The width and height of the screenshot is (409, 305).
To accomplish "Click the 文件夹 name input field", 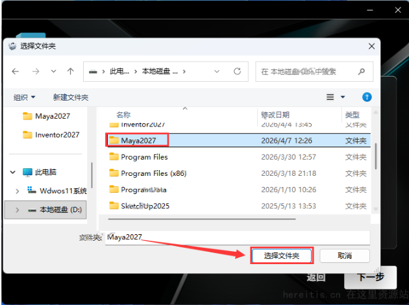I will (x=238, y=238).
